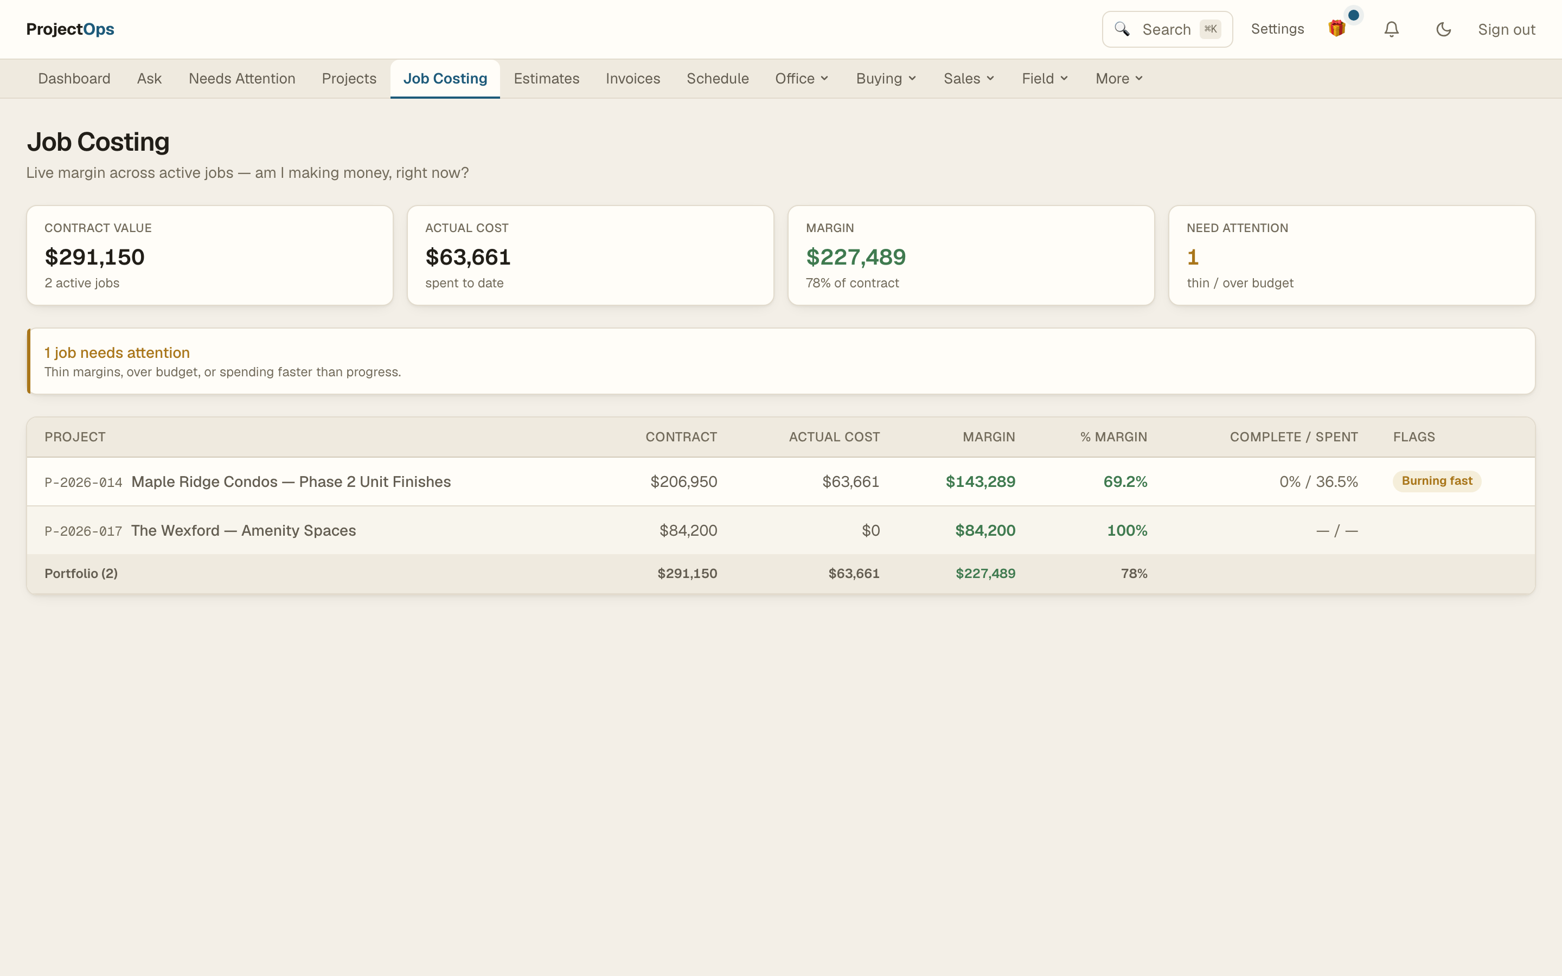This screenshot has height=976, width=1562.
Task: Open The Wexford — Amenity Spaces project
Action: click(244, 531)
